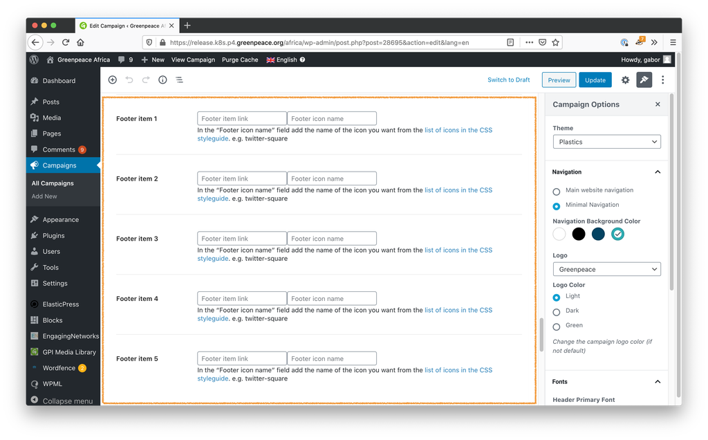The image size is (708, 440).
Task: Open Block navigation list icon
Action: coord(179,80)
